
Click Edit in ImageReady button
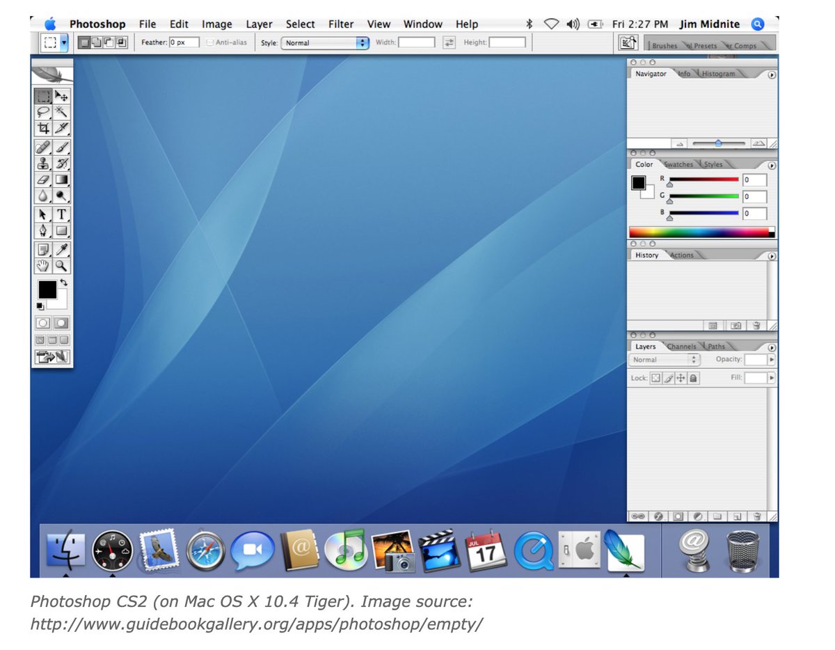coord(53,357)
